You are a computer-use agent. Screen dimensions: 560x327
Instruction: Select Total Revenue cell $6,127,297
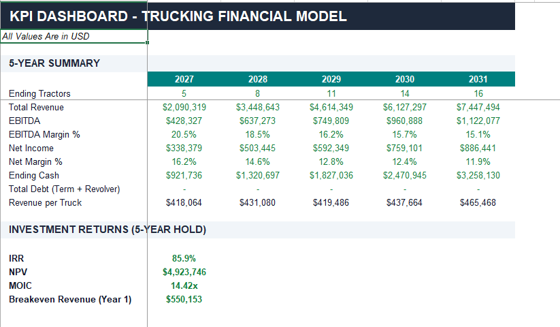(405, 107)
